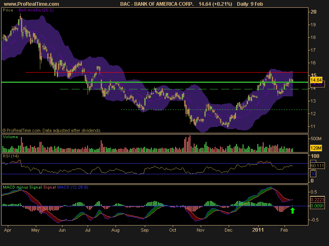Select the Boll middle (20 2) indicator label
The image size is (329, 246).
pyautogui.click(x=36, y=10)
